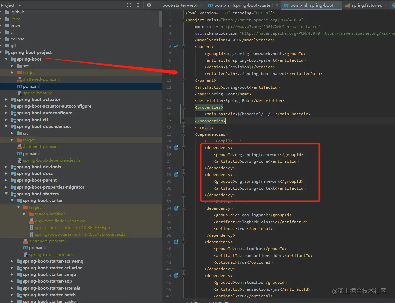Screen dimensions: 395x303
Task: Select spring-boot-docs module
Action: click(x=34, y=174)
